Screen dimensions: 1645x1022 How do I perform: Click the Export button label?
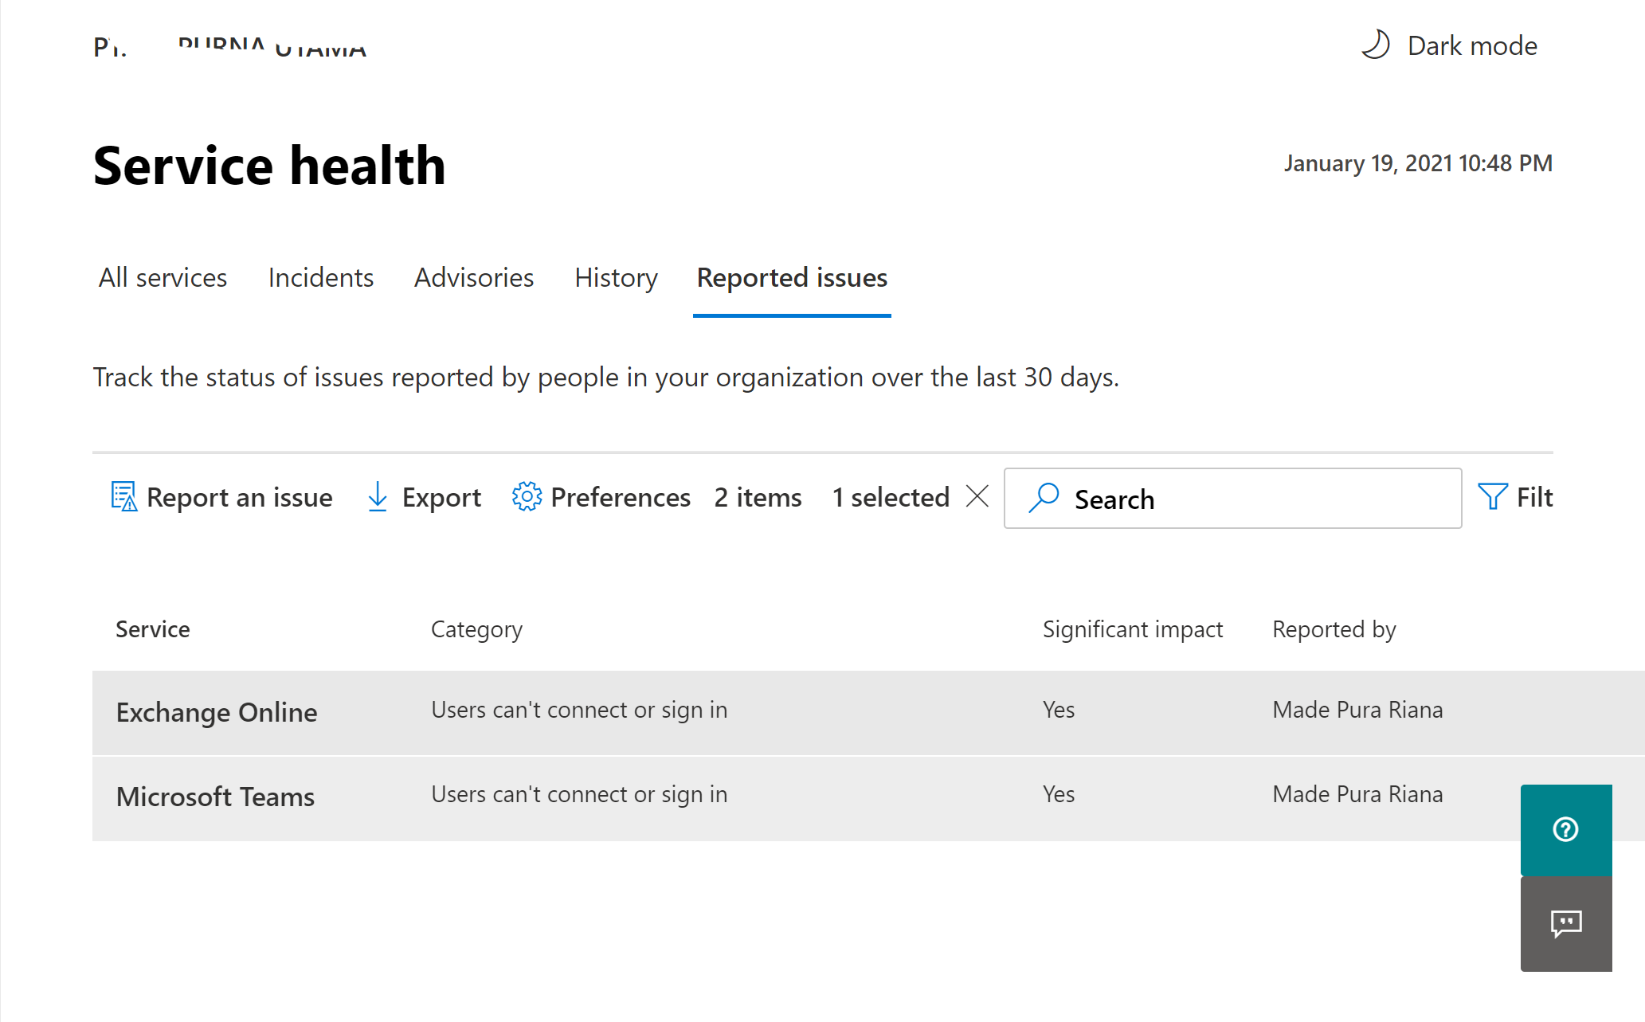pos(441,497)
